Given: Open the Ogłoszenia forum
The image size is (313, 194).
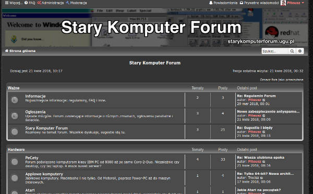Looking at the screenshot, I should (35, 112).
